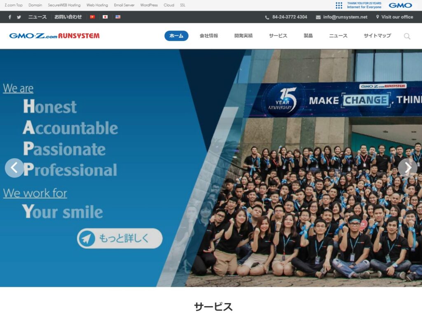Switch language using the Japan flag
The height and width of the screenshot is (318, 422).
(x=105, y=16)
